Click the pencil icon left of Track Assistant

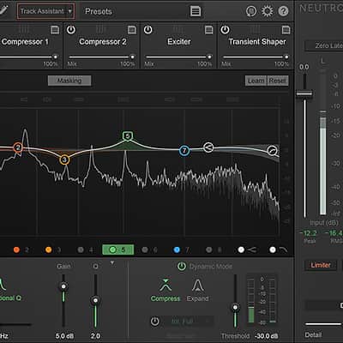(3, 9)
